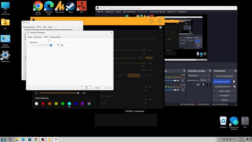Viewport: 252px width, 142px height.
Task: Open Windows Start button on taskbar
Action: tap(4, 139)
